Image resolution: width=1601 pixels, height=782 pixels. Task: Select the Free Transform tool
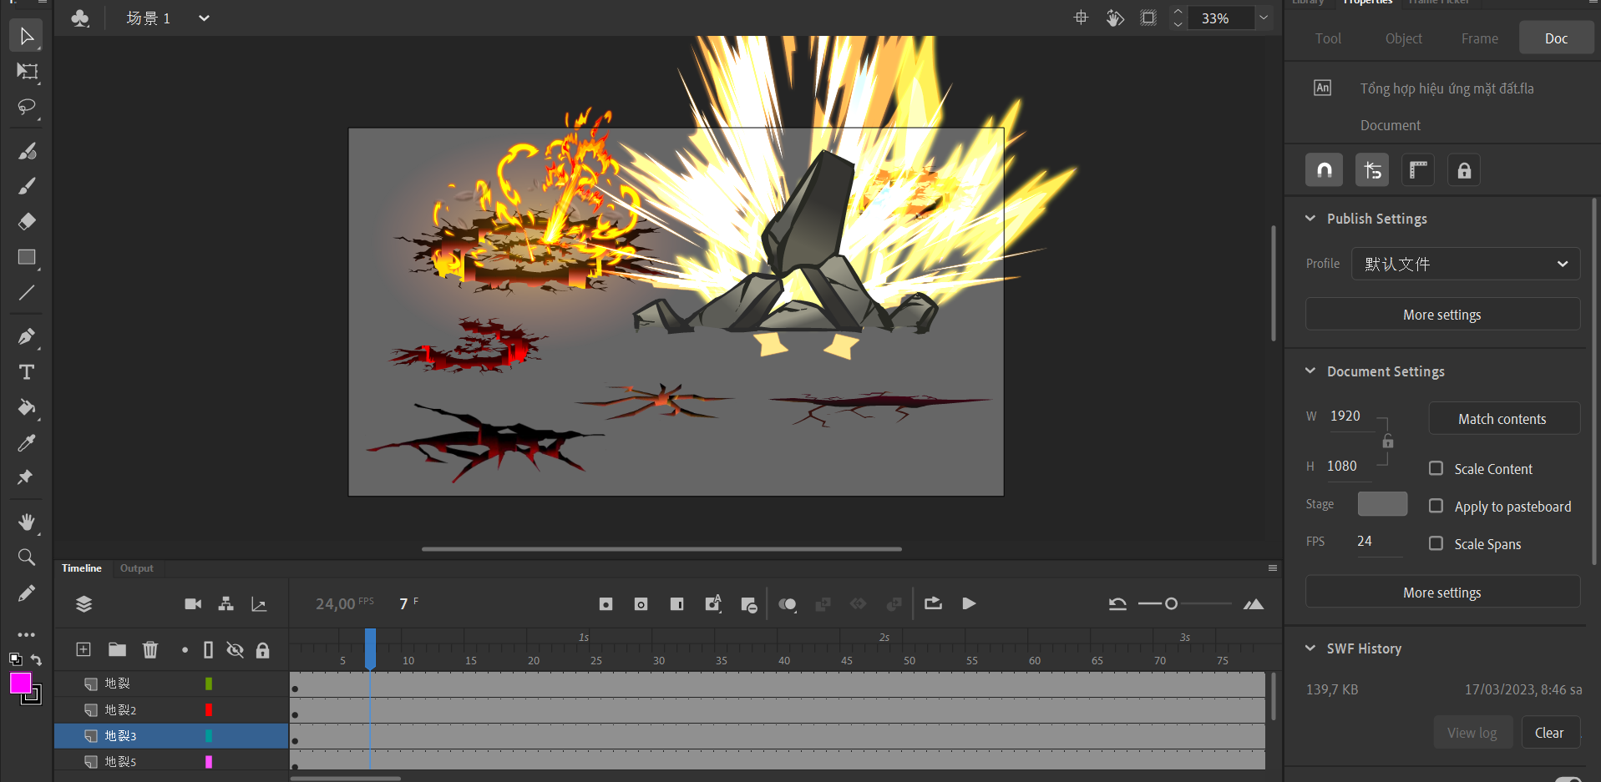tap(27, 72)
